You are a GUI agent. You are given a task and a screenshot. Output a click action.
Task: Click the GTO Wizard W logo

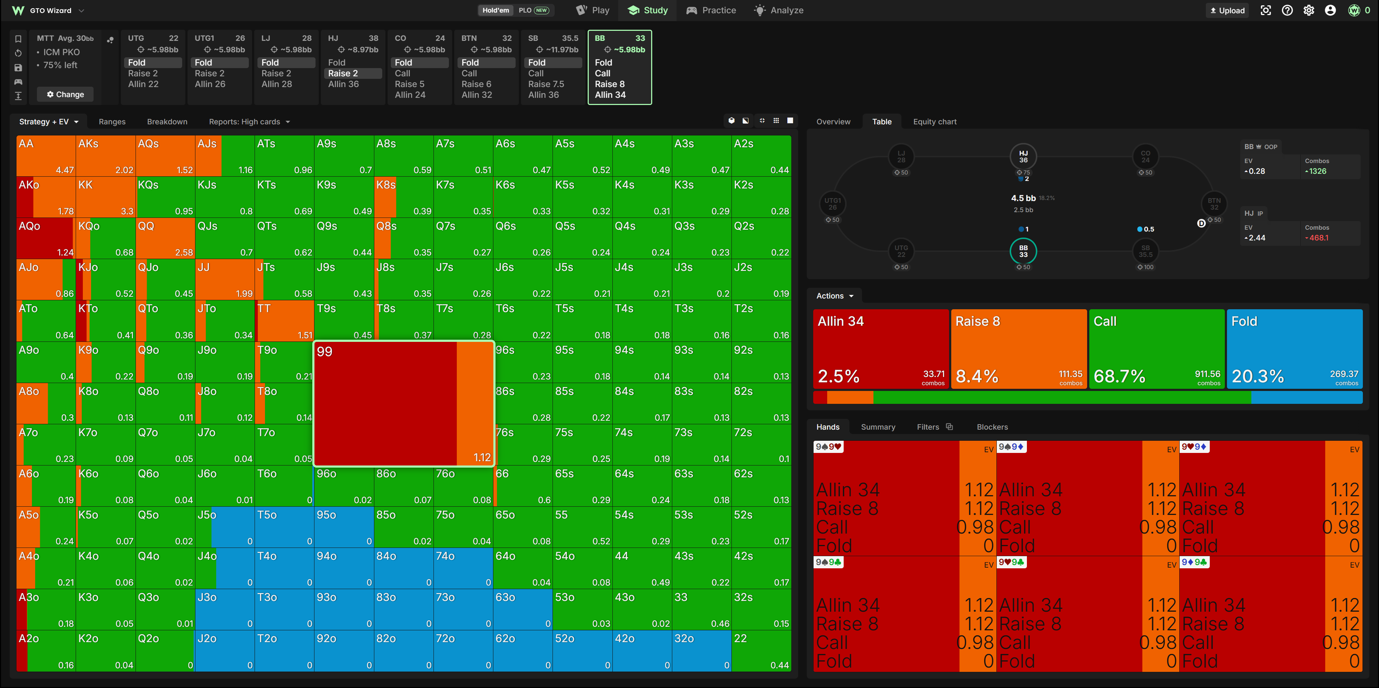[18, 10]
